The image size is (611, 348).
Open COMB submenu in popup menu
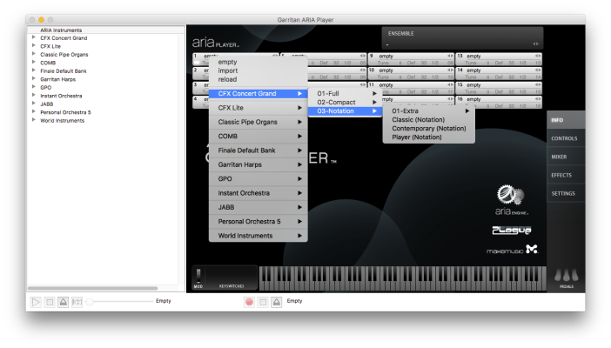pos(258,136)
